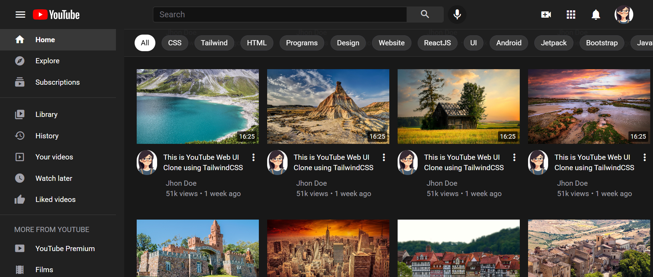Select the Programs filter chip
The width and height of the screenshot is (653, 277).
[302, 43]
